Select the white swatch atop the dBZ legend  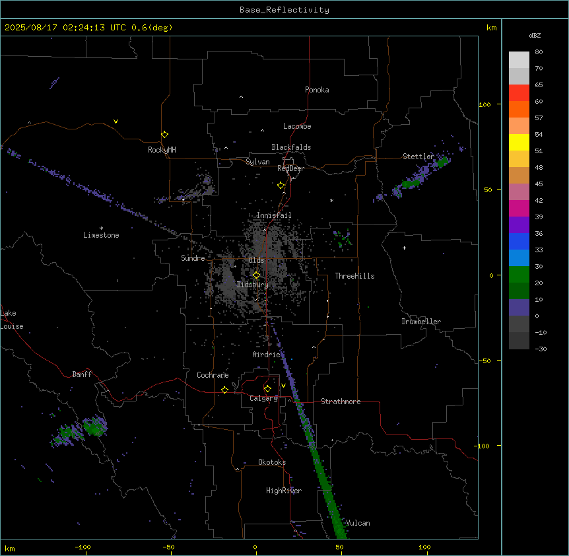point(519,59)
